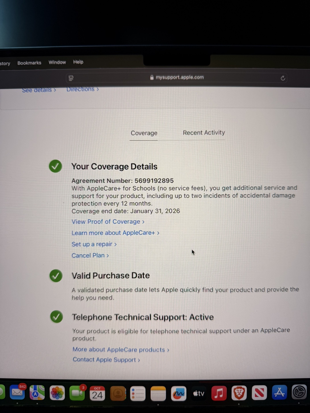Click the Set up a repair link

tap(94, 244)
